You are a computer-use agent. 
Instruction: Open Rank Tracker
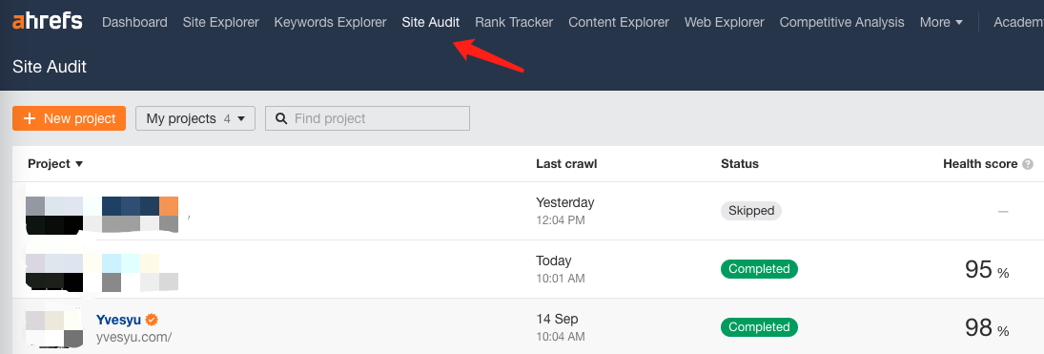tap(513, 22)
